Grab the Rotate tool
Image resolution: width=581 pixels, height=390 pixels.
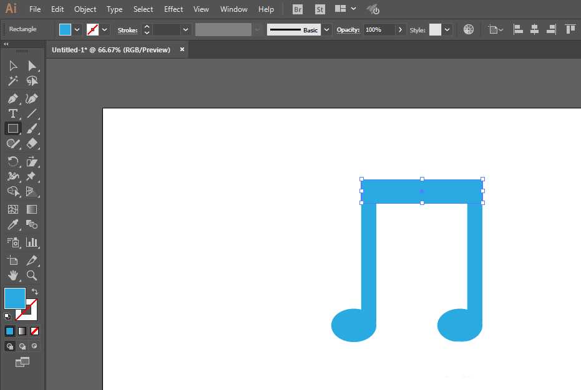(x=12, y=161)
